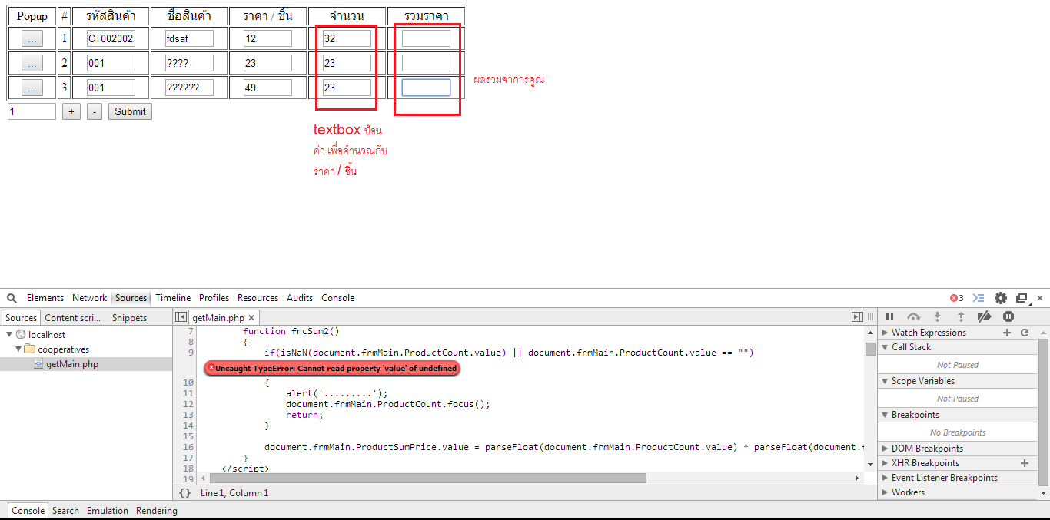Refresh watch expressions

pyautogui.click(x=1025, y=333)
